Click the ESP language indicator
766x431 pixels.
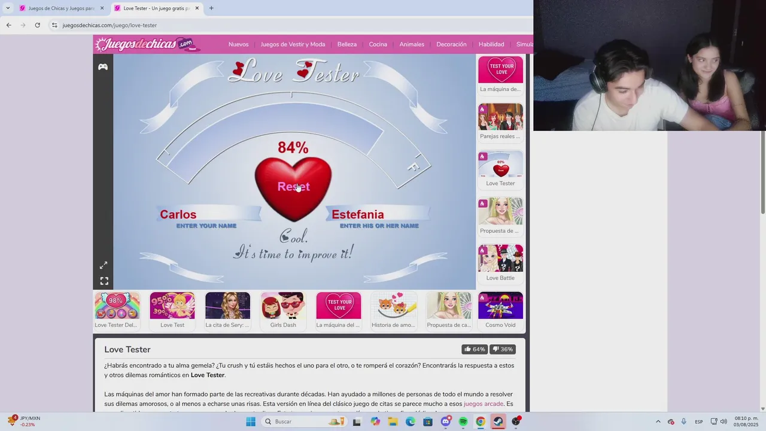[699, 421]
